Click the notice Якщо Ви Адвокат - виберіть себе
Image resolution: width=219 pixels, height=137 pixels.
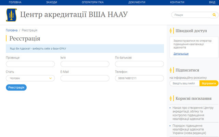point(85,49)
